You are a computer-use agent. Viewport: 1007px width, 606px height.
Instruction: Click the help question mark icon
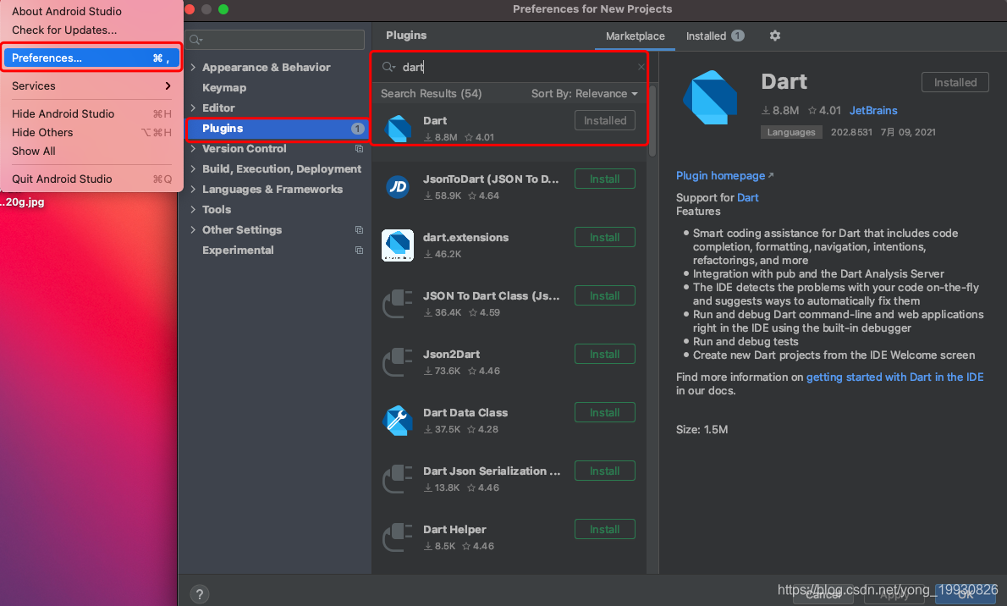click(200, 594)
